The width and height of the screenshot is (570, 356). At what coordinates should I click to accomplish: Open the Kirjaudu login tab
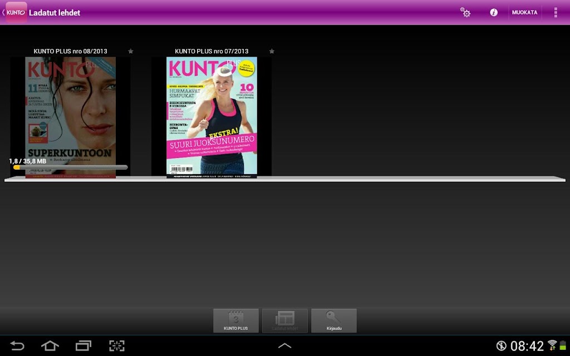coord(334,321)
